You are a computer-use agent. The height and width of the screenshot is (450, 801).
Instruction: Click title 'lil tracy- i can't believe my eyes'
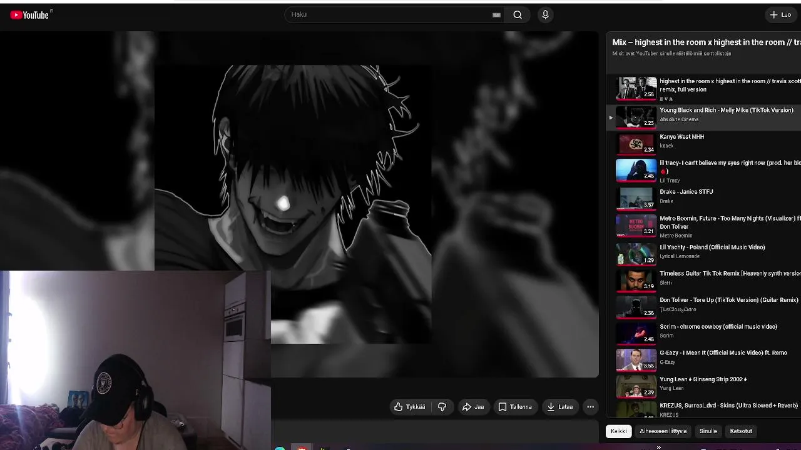tap(730, 166)
